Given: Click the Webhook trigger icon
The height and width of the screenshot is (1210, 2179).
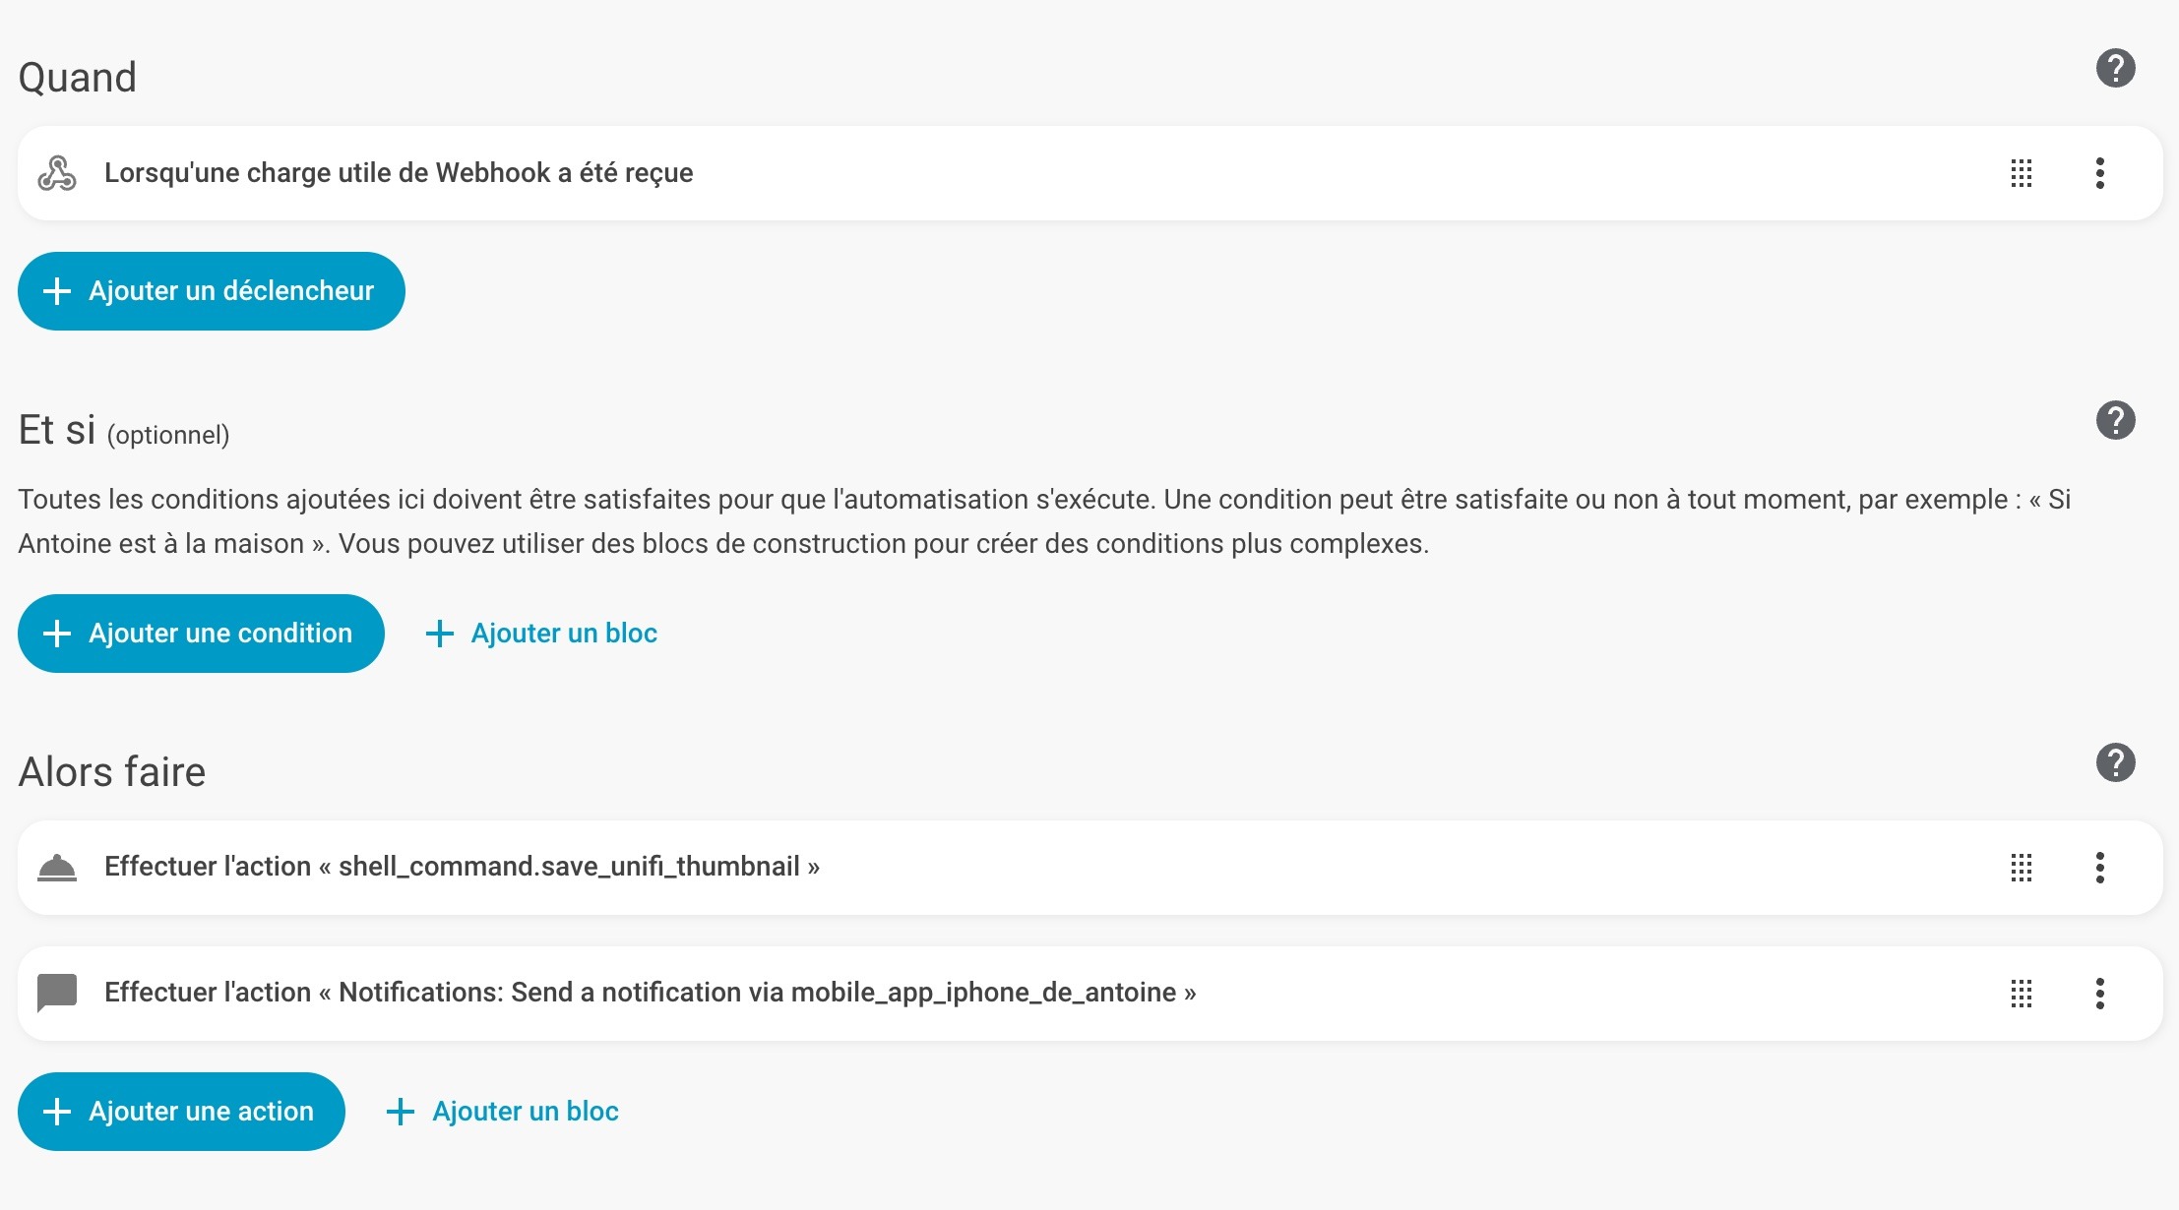Looking at the screenshot, I should [x=57, y=173].
